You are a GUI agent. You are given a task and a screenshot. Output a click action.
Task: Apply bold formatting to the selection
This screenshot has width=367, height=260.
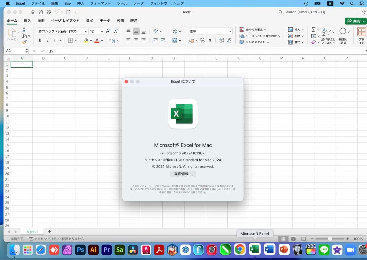tap(40, 40)
